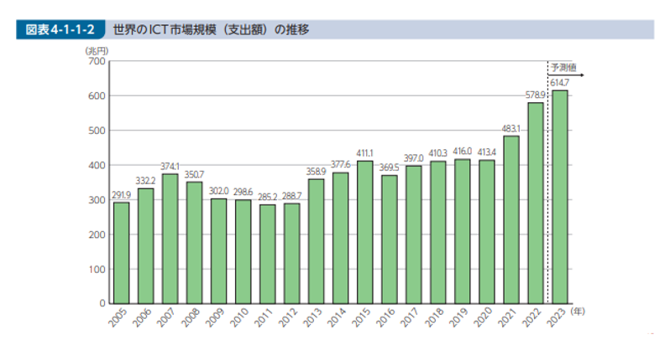The height and width of the screenshot is (345, 670).
Task: Select the green bar for 2005
Action: point(122,253)
